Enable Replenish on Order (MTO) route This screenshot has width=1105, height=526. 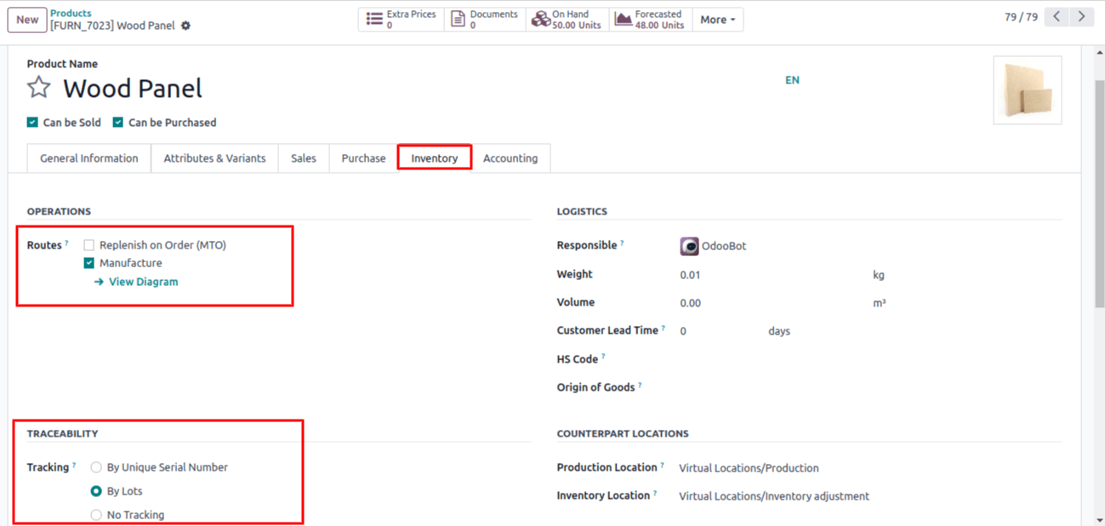click(88, 245)
